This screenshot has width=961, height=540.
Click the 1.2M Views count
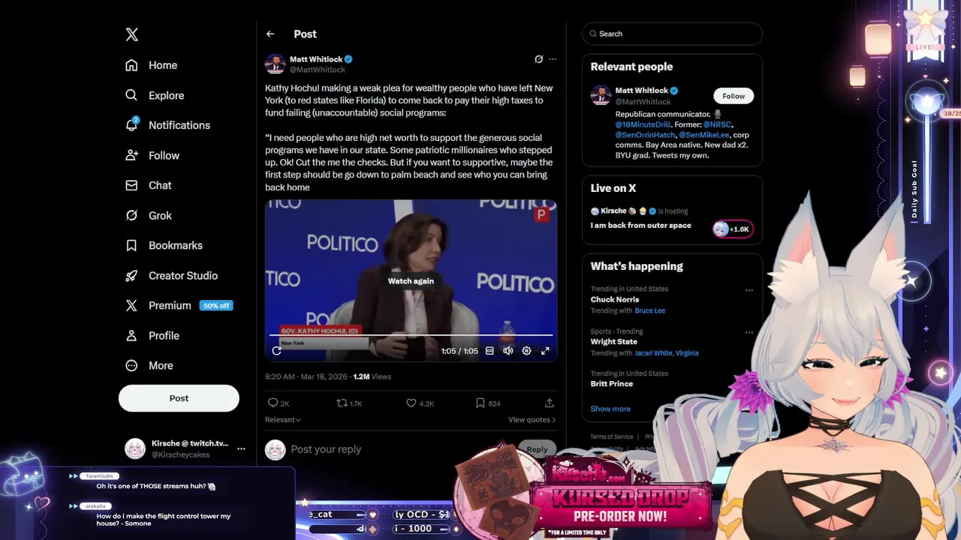click(372, 376)
